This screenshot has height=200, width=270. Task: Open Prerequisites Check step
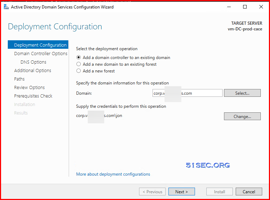coord(33,96)
